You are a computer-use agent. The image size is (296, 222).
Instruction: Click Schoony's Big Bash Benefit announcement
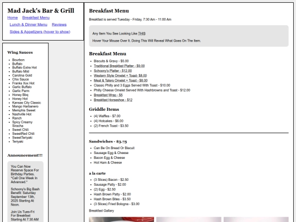[25, 197]
